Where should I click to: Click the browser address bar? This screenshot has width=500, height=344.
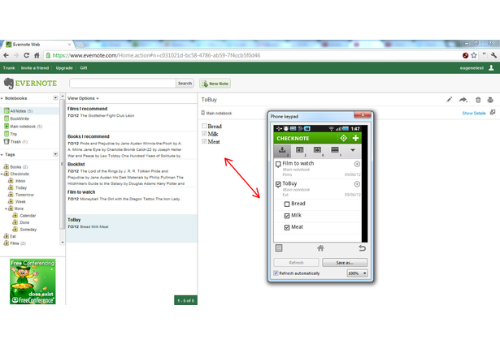pos(252,55)
